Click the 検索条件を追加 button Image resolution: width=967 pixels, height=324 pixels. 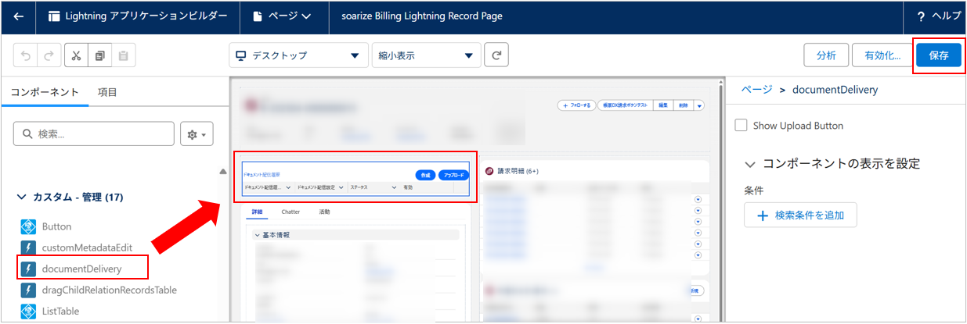pos(800,215)
